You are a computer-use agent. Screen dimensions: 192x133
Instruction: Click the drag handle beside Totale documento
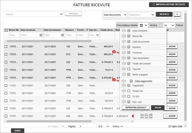124,63
